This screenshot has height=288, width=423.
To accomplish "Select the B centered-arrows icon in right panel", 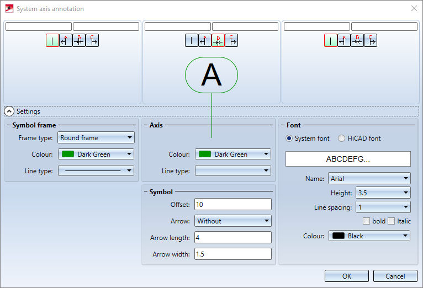I will (x=357, y=40).
